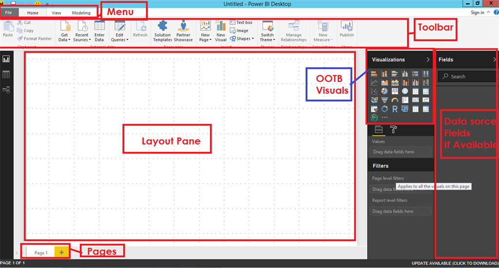Insert an Image
Viewport: 499px width, 268px height.
(239, 31)
